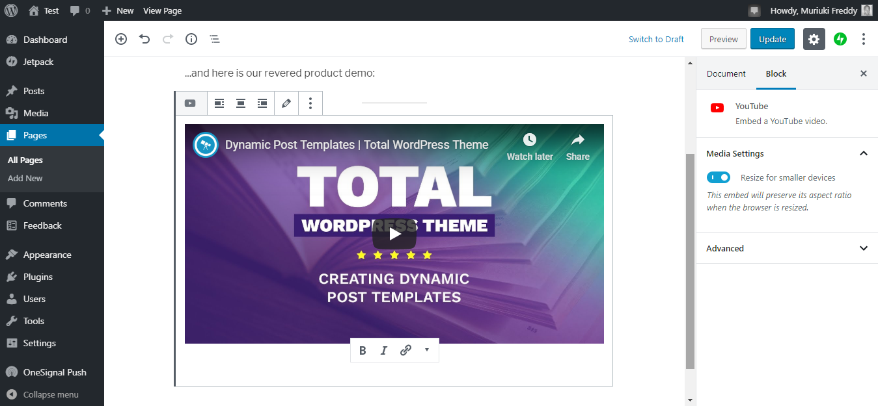
Task: Open block navigation list icon
Action: tap(215, 39)
